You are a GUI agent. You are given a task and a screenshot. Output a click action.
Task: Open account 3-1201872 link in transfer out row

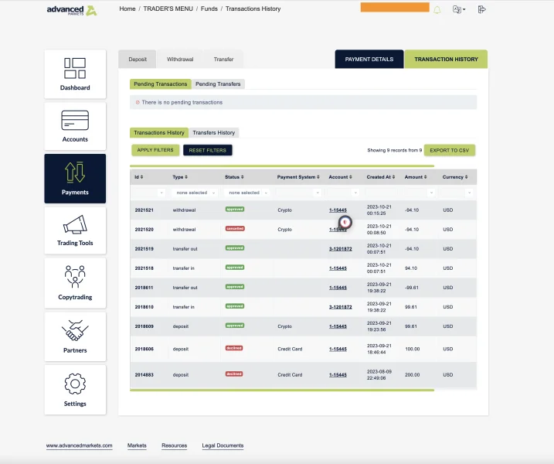coord(340,249)
